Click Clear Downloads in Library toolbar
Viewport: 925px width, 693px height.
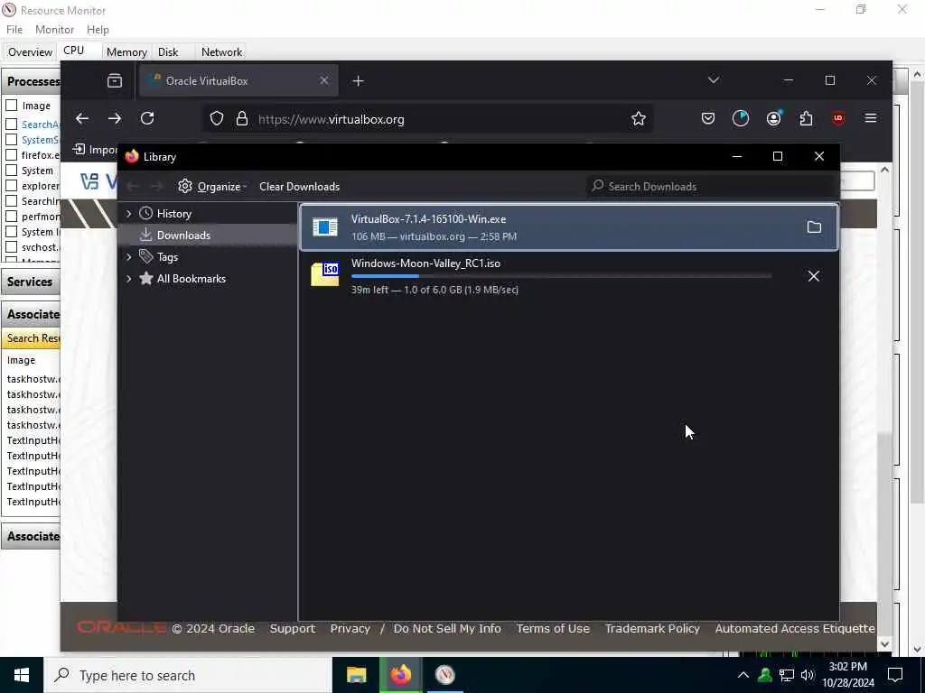[x=299, y=186]
